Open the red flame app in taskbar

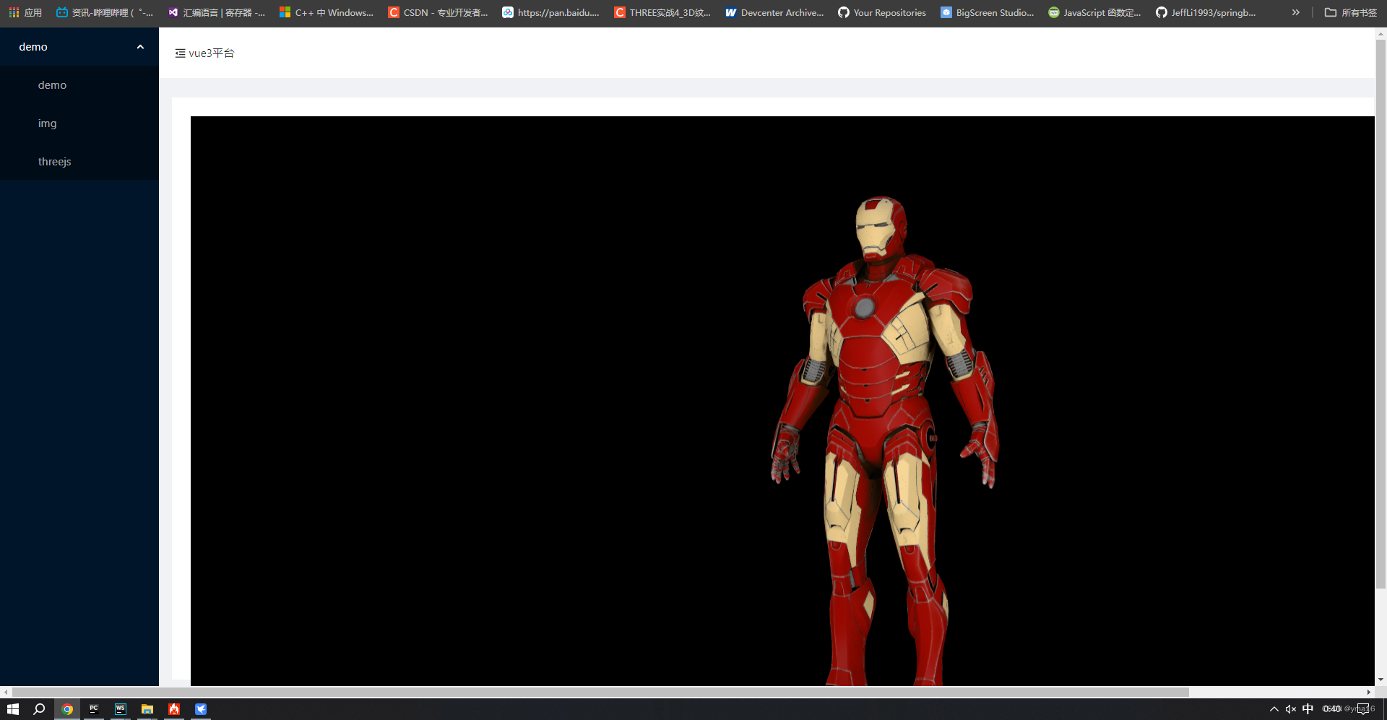tap(174, 709)
